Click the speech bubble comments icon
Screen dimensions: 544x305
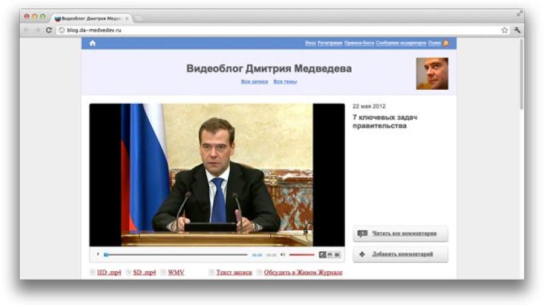[362, 234]
